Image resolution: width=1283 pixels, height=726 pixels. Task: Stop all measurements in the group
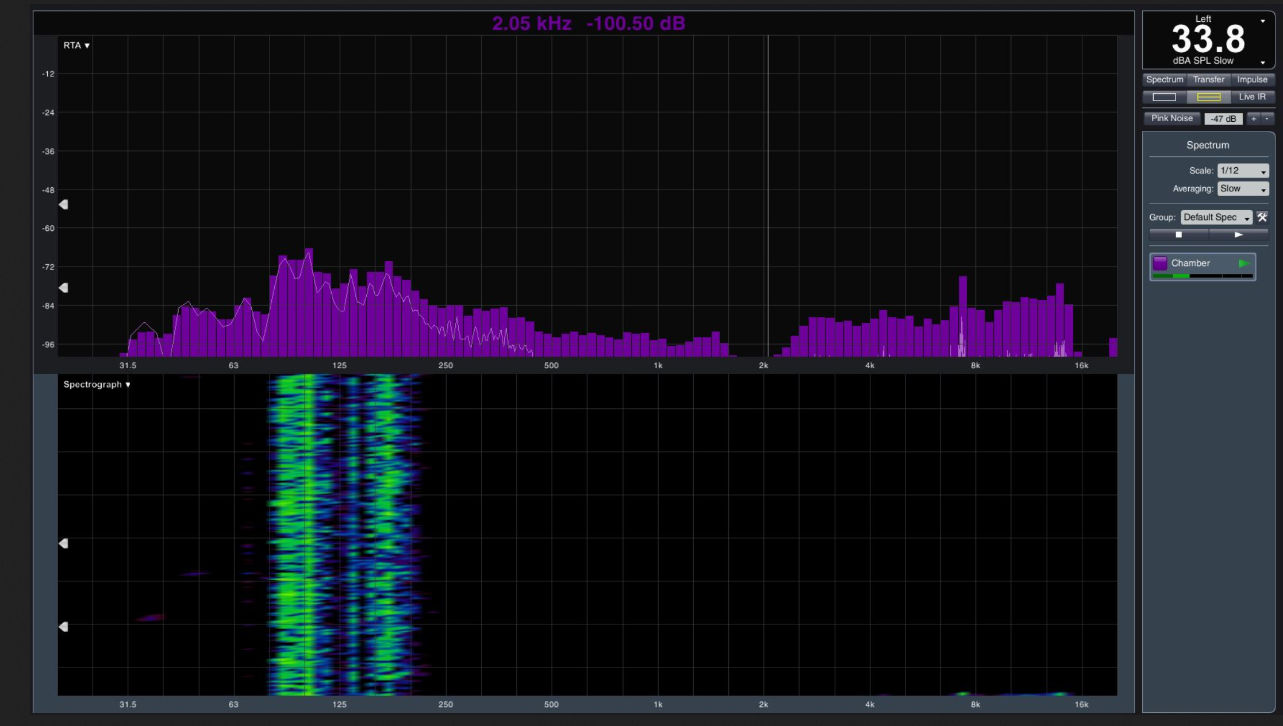[x=1178, y=234]
